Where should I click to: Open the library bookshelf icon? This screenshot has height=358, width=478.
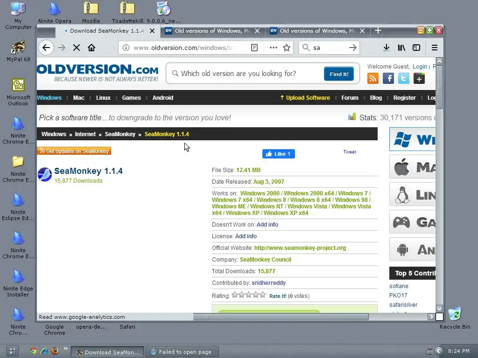tap(401, 48)
